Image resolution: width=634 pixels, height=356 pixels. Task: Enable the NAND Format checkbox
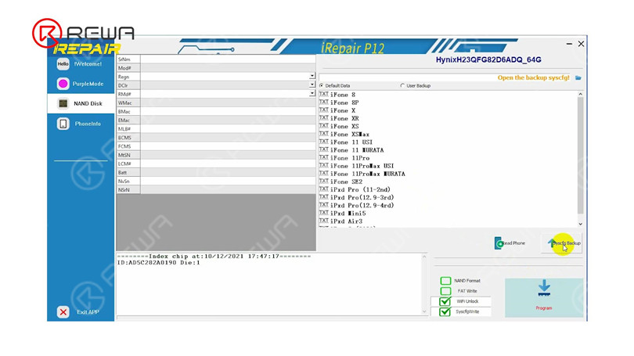tap(445, 280)
